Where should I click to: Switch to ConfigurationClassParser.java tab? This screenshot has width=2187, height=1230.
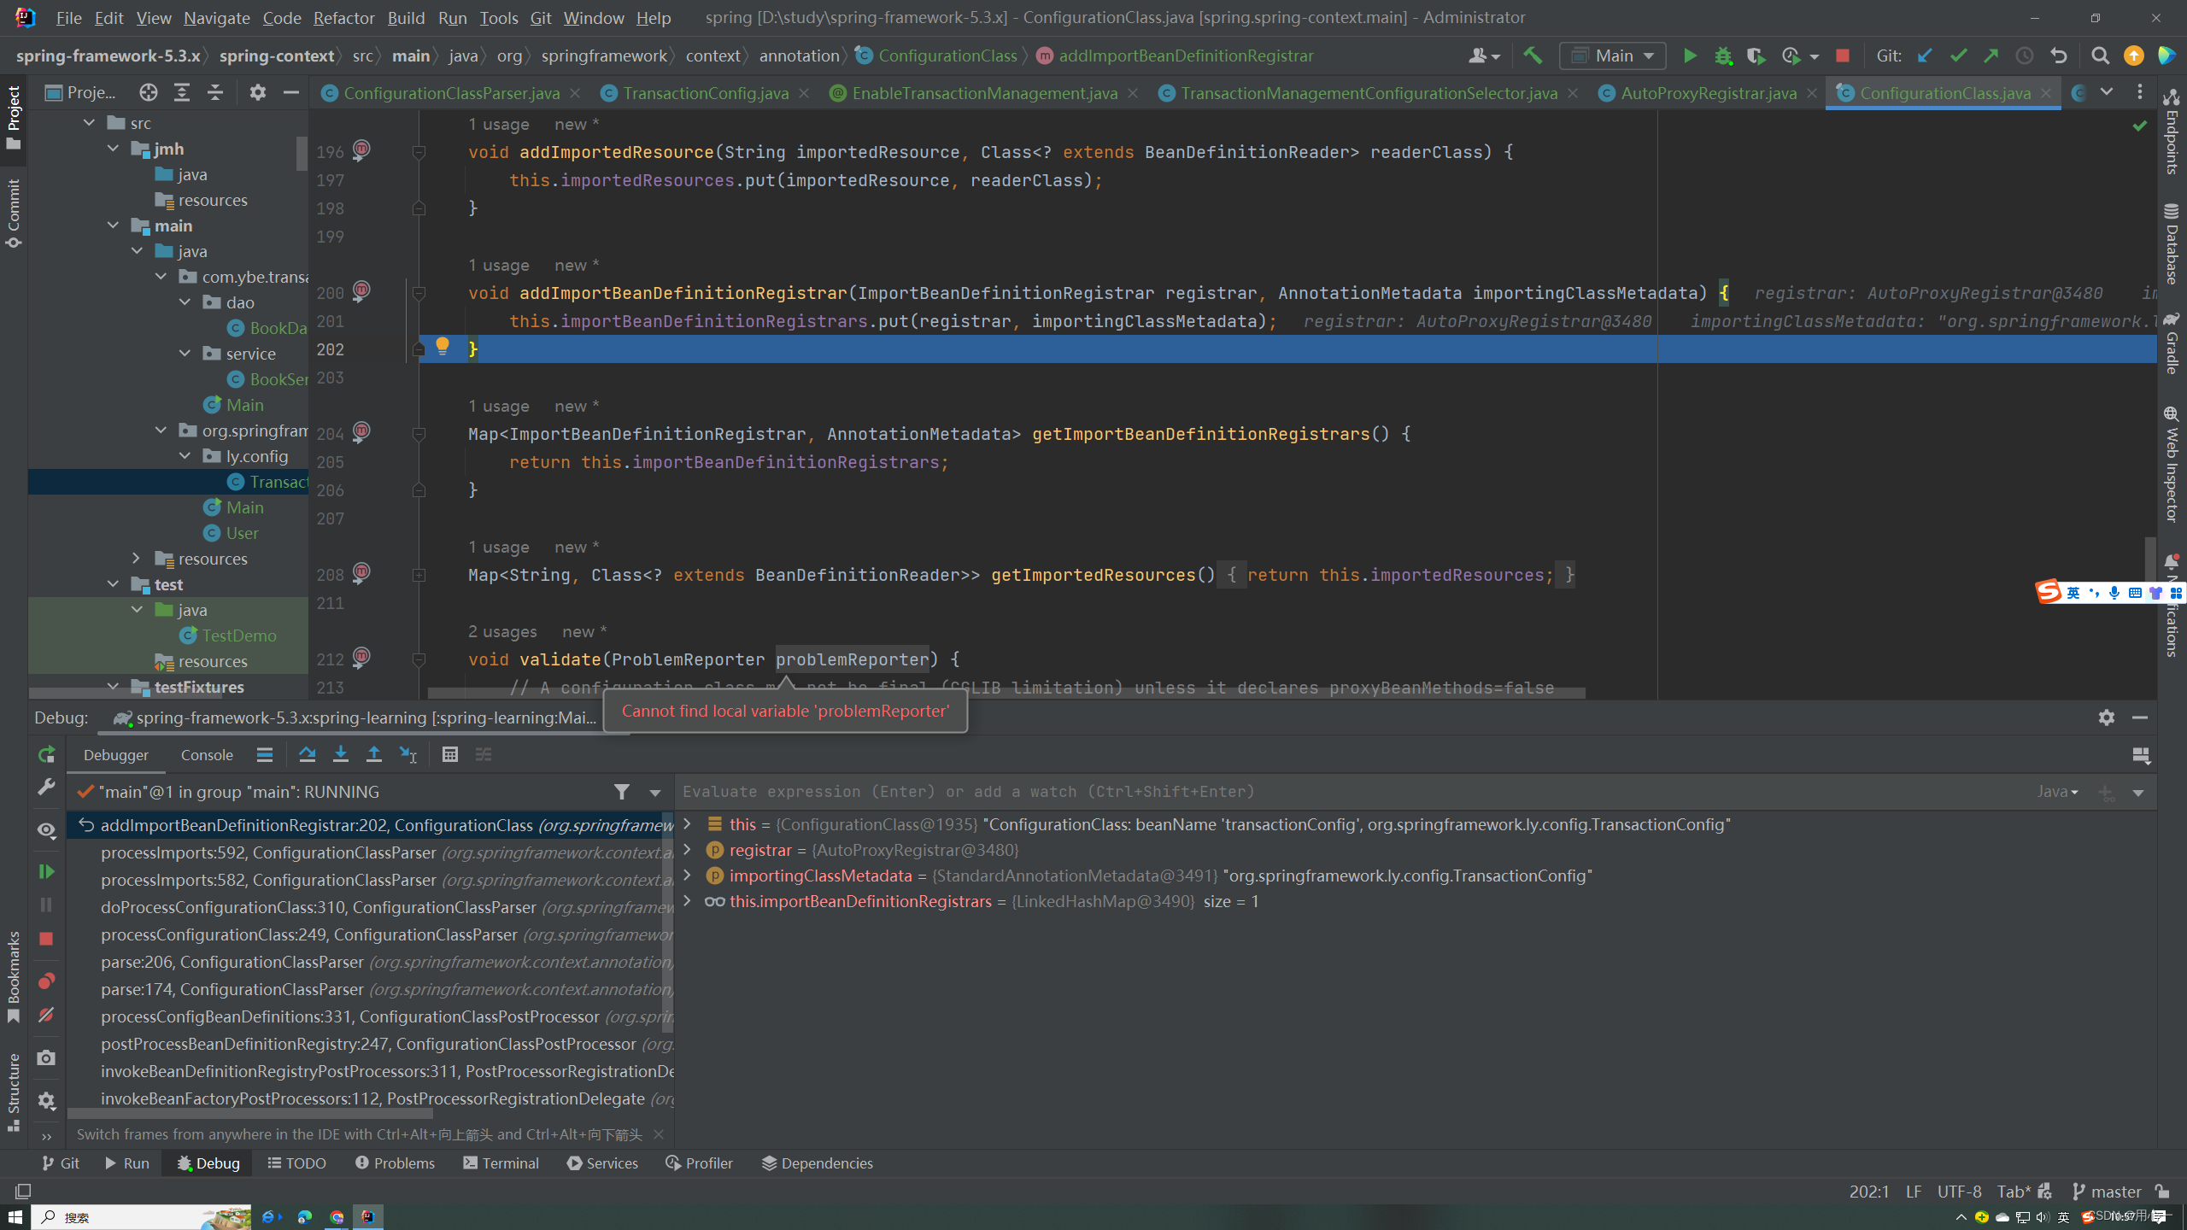coord(451,92)
